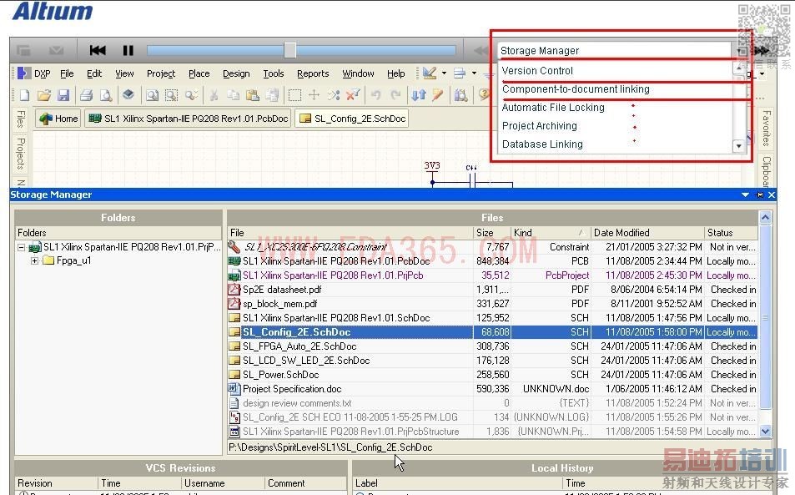795x495 pixels.
Task: Sort files by the Size column header
Action: (492, 233)
